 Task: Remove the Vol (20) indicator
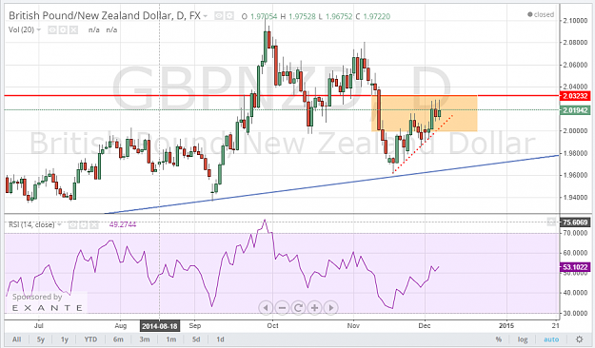(73, 29)
